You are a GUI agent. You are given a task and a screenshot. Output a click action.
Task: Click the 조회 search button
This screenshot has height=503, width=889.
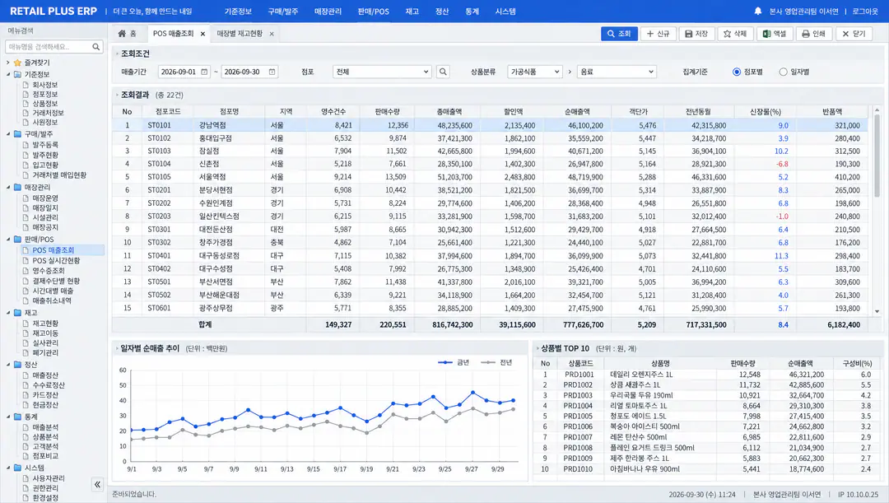619,34
